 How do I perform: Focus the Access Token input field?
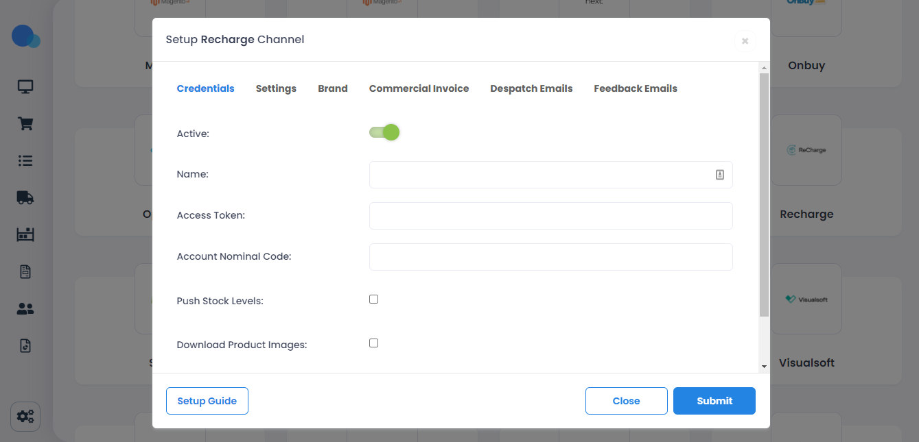point(550,216)
